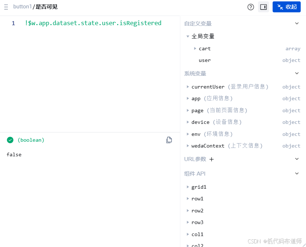Image resolution: width=306 pixels, height=247 pixels.
Task: Click the green success check icon
Action: 10,140
